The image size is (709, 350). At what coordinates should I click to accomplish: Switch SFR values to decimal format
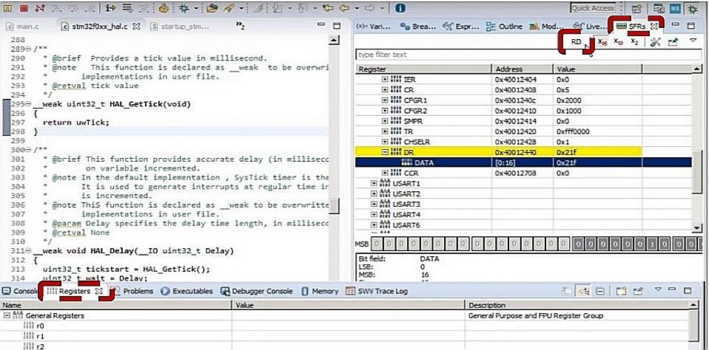tap(619, 42)
